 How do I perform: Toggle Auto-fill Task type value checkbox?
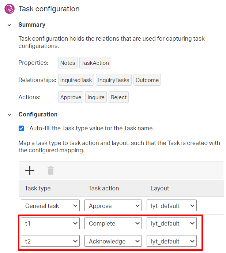coord(22,128)
